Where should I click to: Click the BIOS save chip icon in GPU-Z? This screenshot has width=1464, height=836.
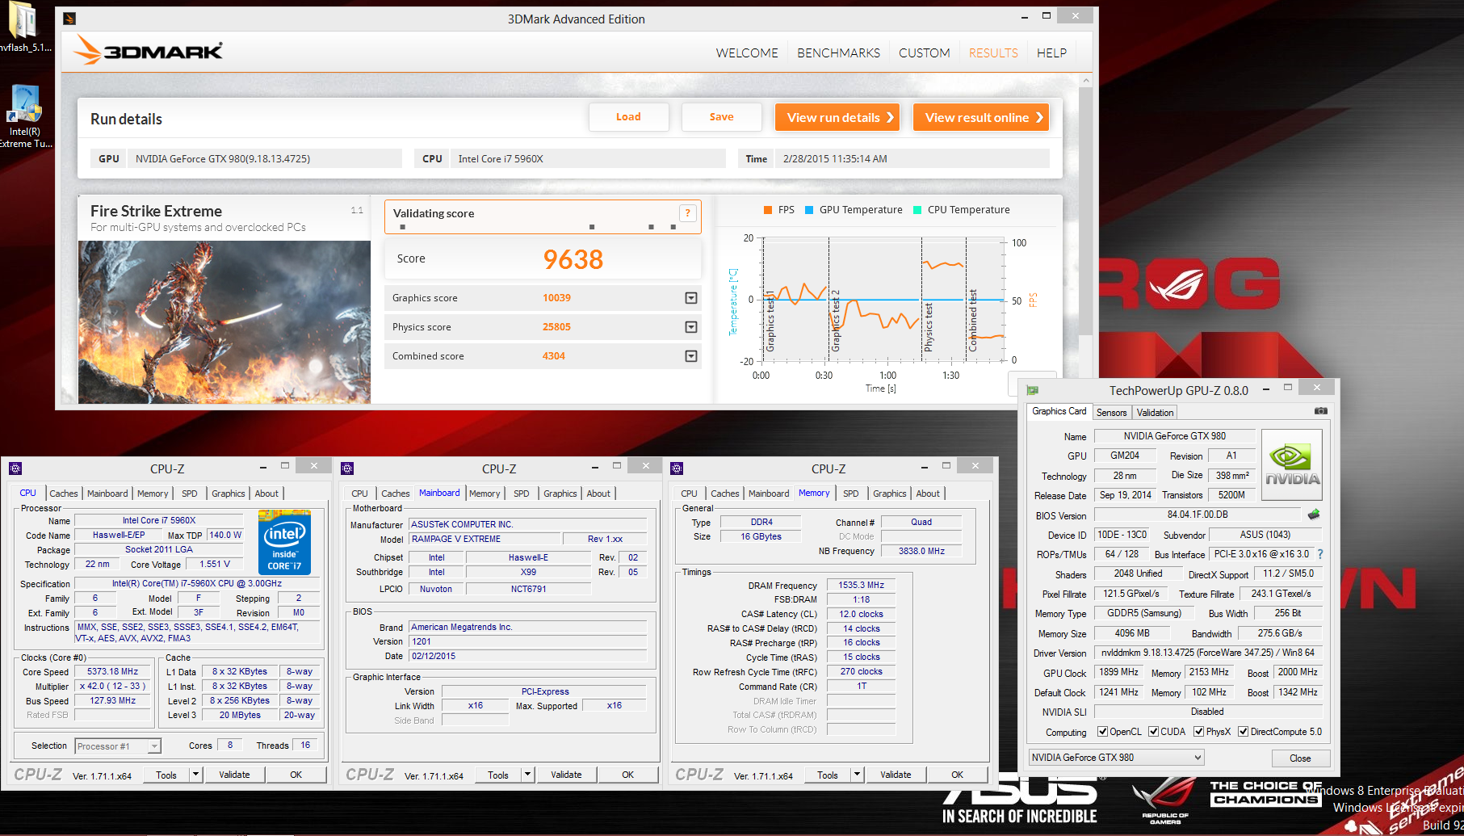(x=1314, y=515)
